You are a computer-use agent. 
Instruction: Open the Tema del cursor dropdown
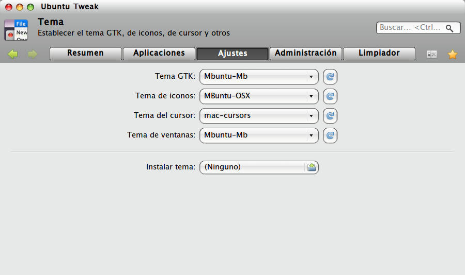259,116
